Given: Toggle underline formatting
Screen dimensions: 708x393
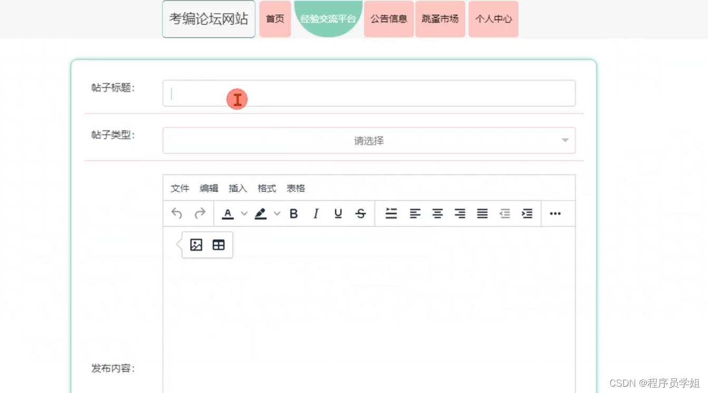Looking at the screenshot, I should click(338, 214).
